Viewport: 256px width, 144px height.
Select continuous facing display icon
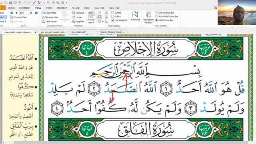coord(106,17)
